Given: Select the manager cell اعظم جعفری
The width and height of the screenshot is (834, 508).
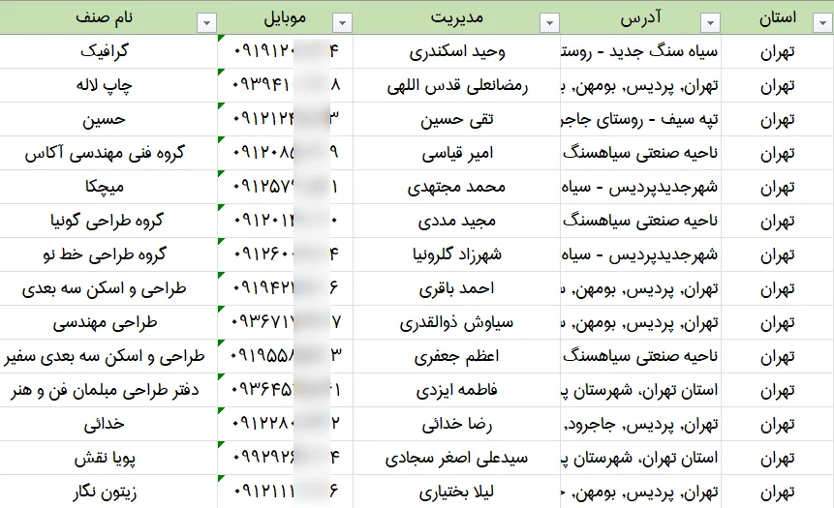Looking at the screenshot, I should 457,356.
